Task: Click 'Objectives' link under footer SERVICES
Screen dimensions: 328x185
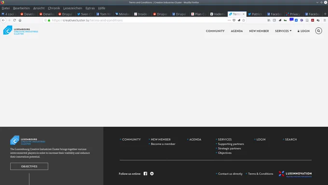Action: (225, 153)
